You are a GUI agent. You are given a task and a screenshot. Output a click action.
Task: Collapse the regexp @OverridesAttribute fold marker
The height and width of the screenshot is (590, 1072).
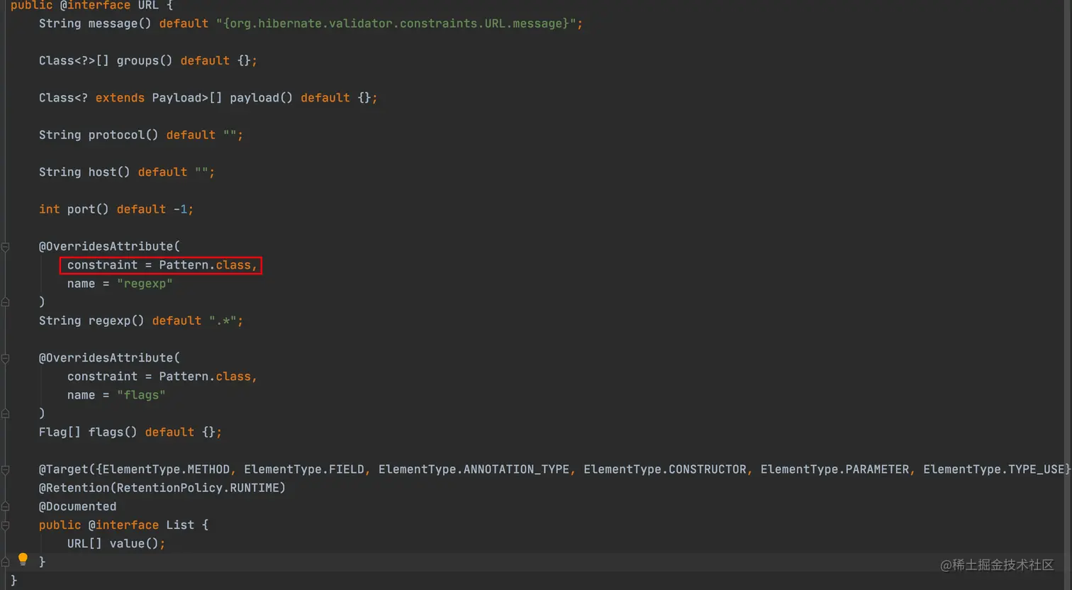(x=5, y=247)
